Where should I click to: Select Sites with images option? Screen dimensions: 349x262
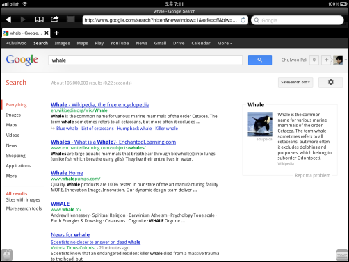tap(23, 199)
